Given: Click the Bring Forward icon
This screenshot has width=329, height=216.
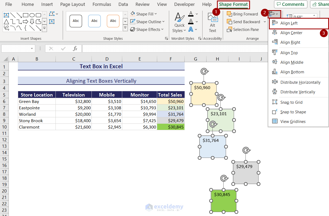Looking at the screenshot, I should (229, 14).
